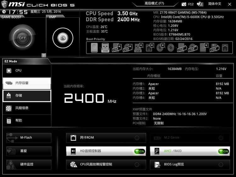Choose the UEFI hard disk boot icon

point(204,48)
